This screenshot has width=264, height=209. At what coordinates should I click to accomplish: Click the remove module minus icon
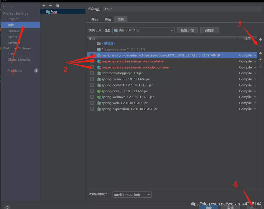point(50,6)
